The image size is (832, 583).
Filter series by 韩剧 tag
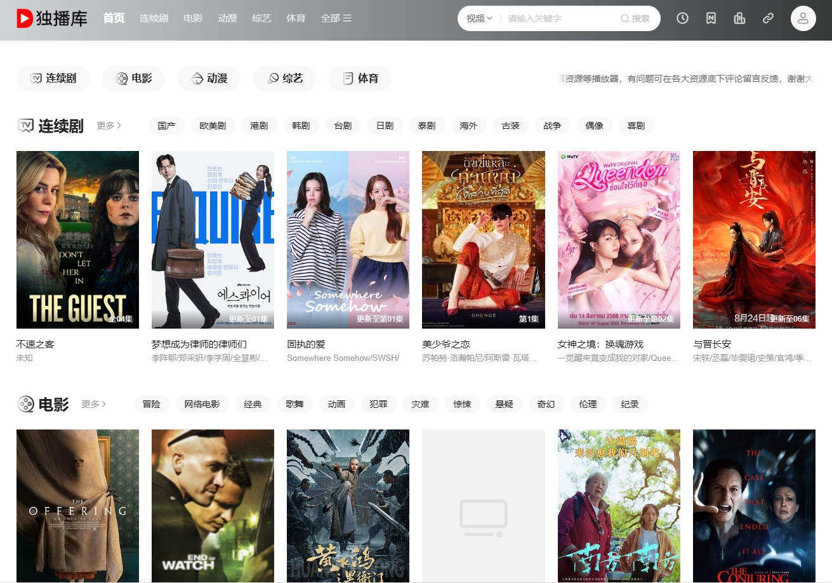[x=301, y=126]
